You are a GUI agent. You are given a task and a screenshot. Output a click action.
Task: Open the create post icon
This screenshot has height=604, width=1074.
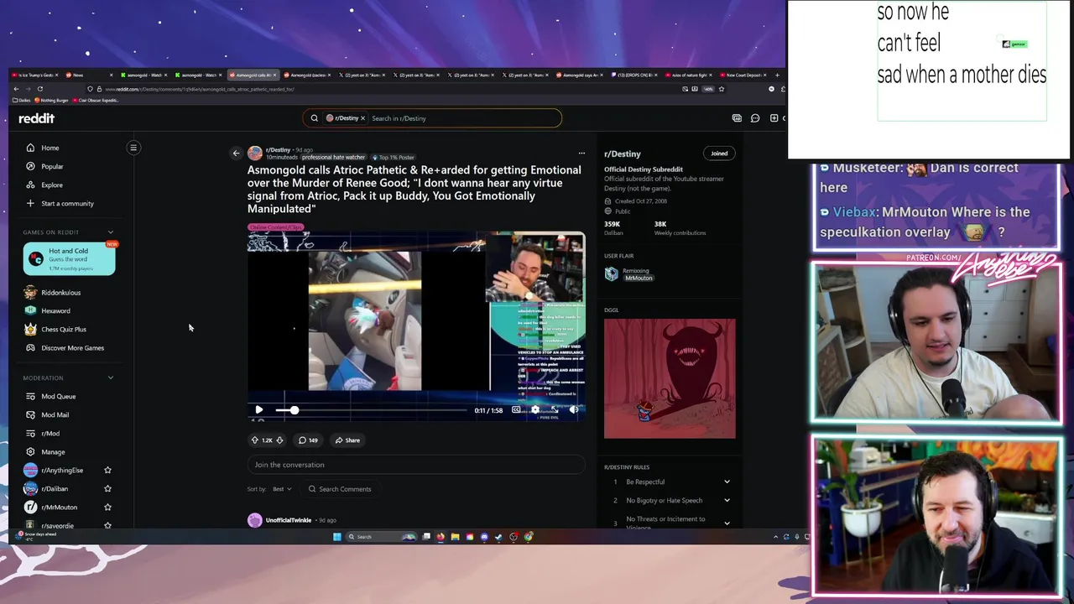pos(774,118)
